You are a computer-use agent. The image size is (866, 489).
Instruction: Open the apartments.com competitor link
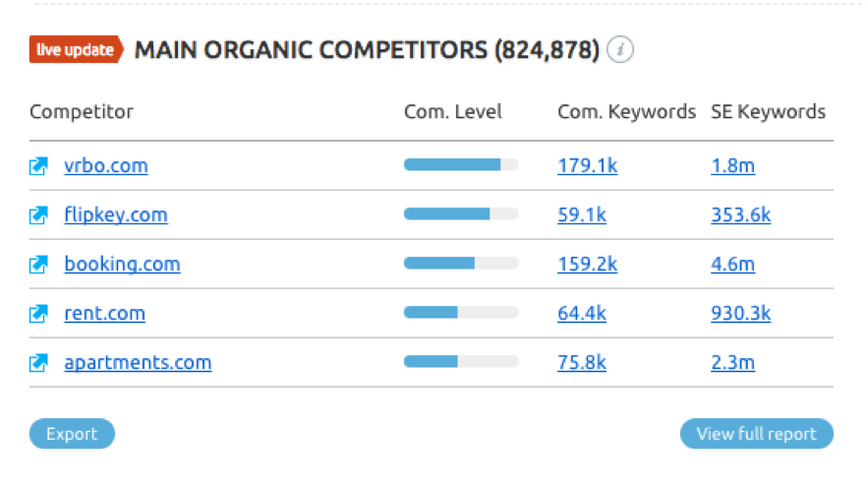click(138, 362)
